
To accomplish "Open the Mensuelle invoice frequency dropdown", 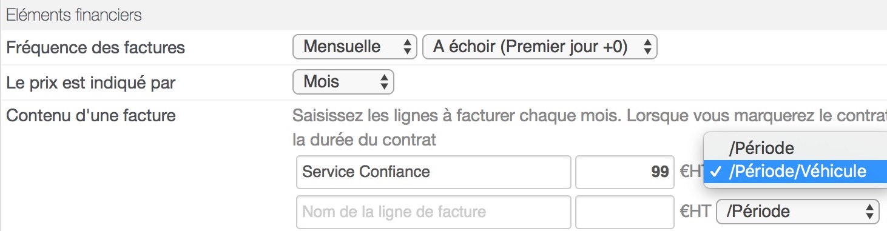I will point(355,47).
